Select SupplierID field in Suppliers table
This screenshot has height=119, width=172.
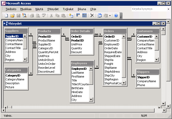coord(14,36)
